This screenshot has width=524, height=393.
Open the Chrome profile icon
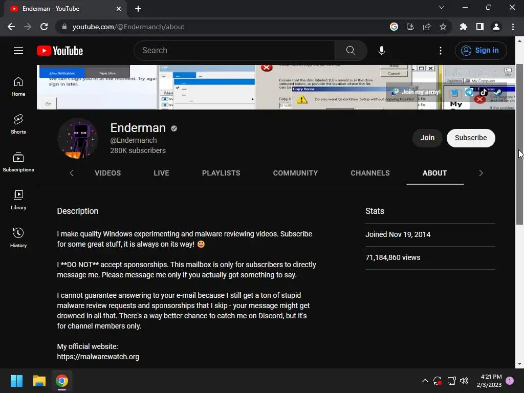tap(496, 27)
